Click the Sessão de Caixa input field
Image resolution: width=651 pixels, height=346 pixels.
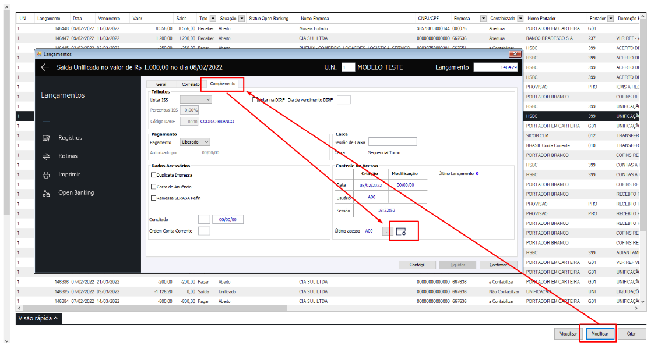(x=392, y=142)
